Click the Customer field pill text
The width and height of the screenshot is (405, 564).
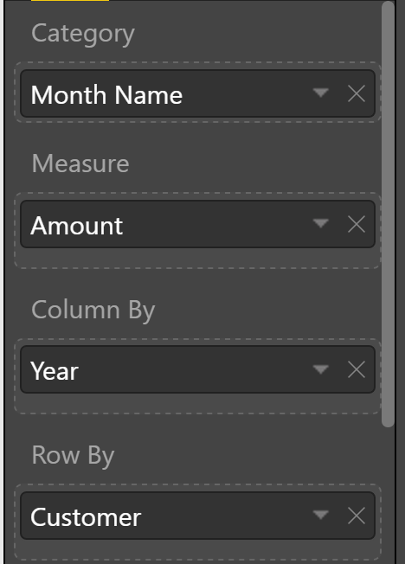pos(86,517)
